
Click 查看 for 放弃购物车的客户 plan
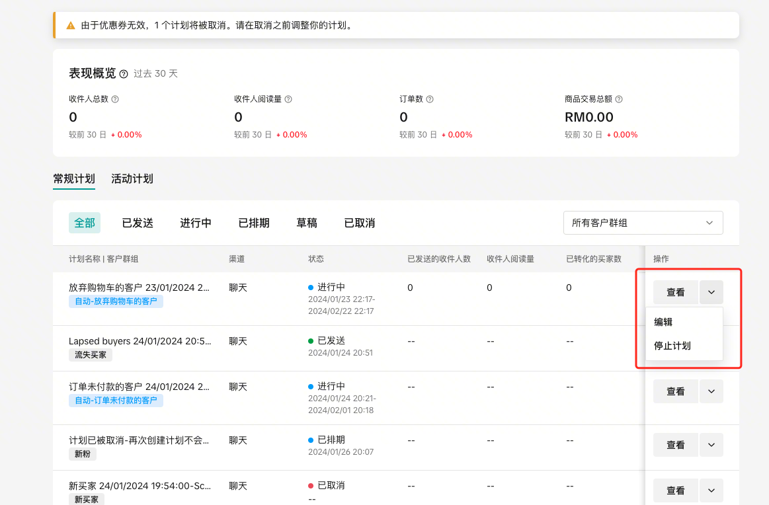(x=675, y=292)
